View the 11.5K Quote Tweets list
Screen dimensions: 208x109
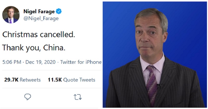pyautogui.click(x=71, y=80)
